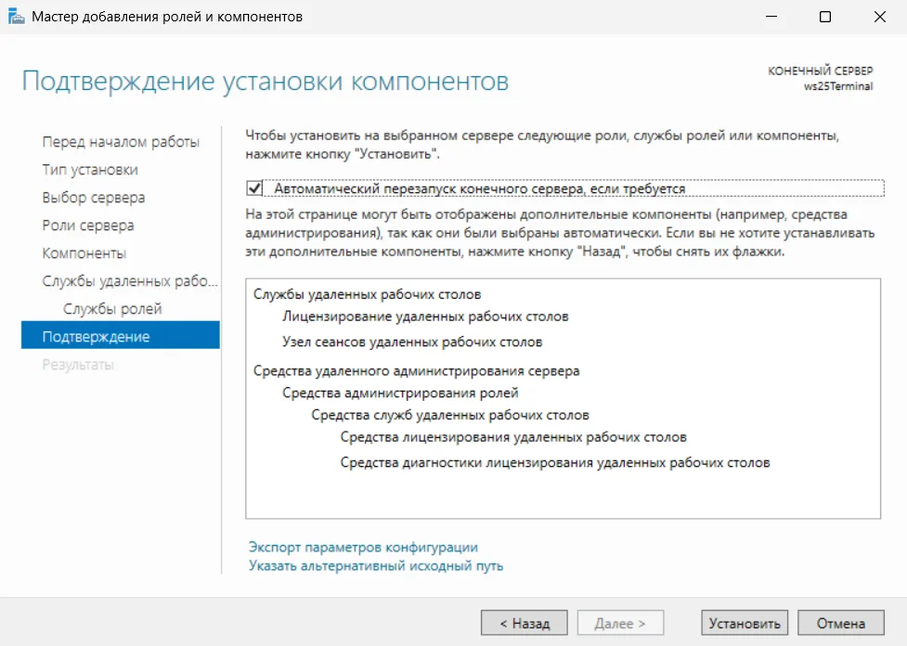Click the 'Отмена' button
This screenshot has width=907, height=646.
[x=841, y=623]
